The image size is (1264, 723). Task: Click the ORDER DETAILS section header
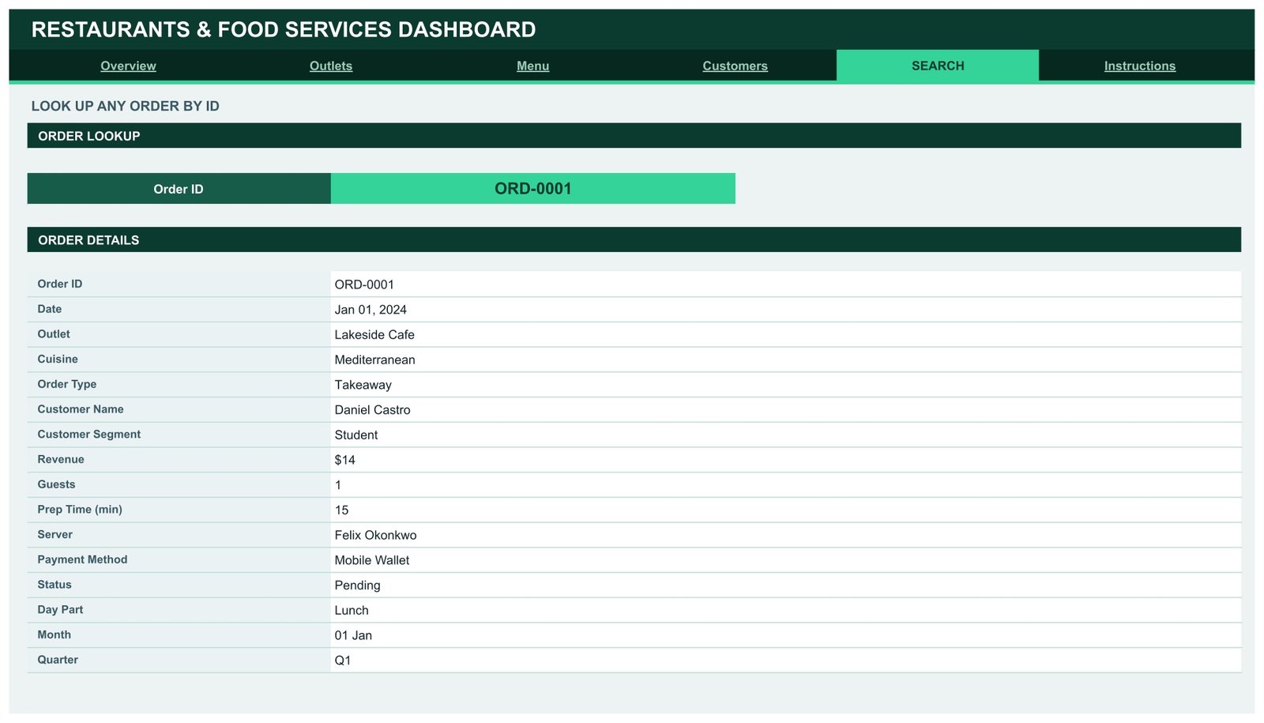click(x=634, y=240)
